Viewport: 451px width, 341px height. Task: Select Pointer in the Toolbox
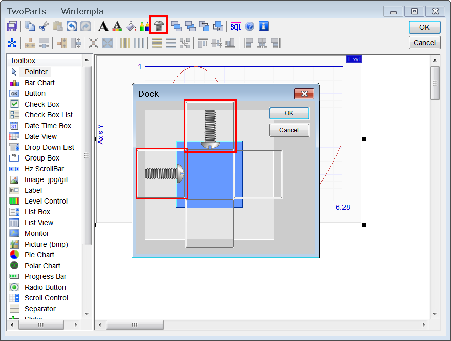coord(36,72)
